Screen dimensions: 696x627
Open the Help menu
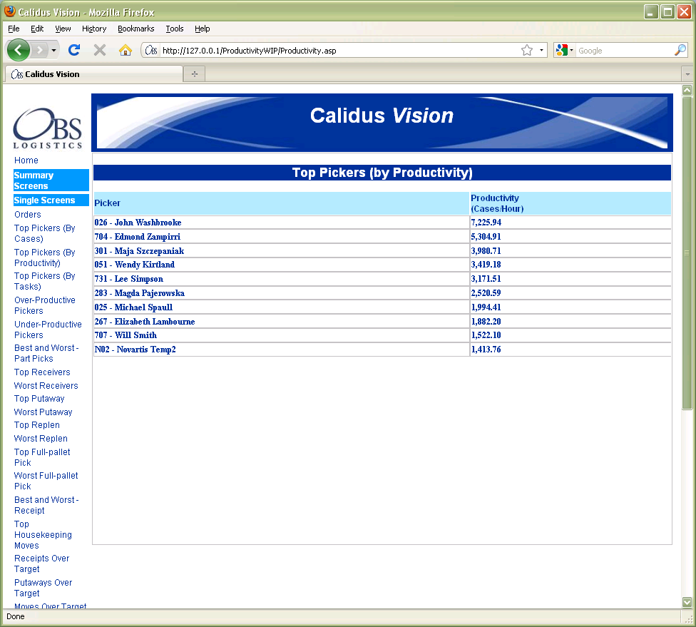[x=202, y=29]
